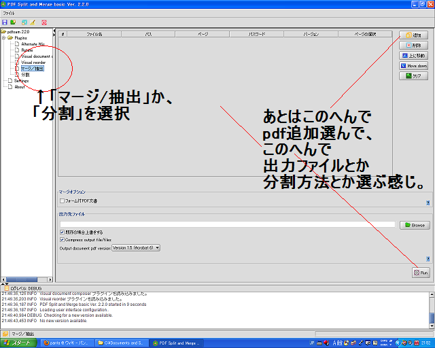Click the 削除 remove button
The width and height of the screenshot is (435, 348).
[413, 46]
